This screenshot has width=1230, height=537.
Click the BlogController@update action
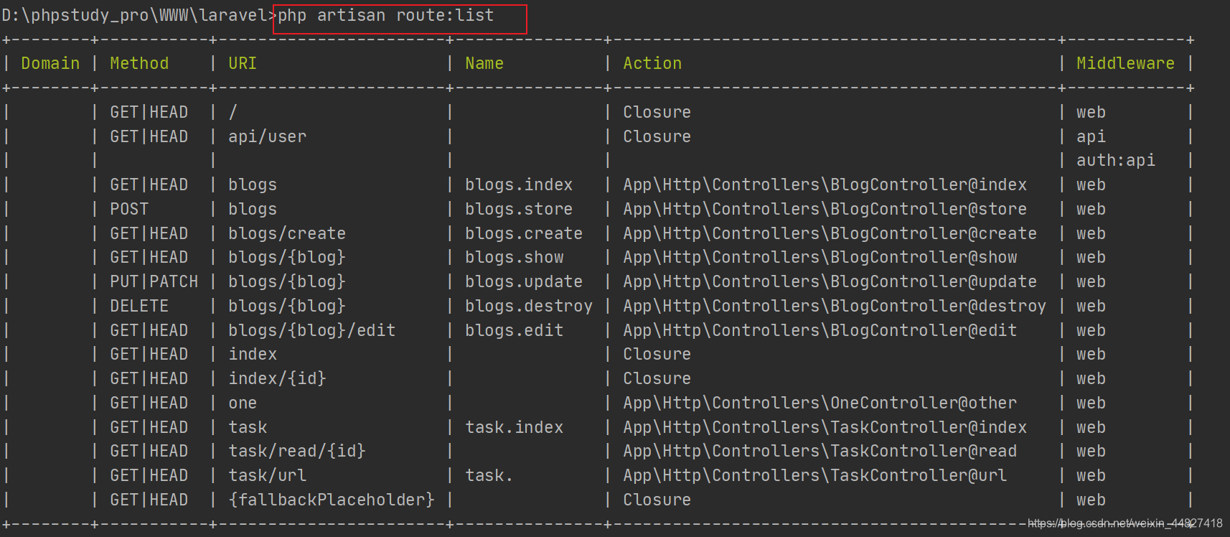tap(830, 281)
